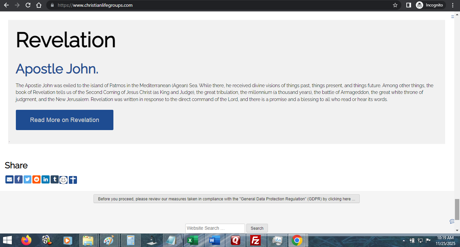Open the GDPR compliance notice
The width and height of the screenshot is (460, 247).
[x=226, y=199]
